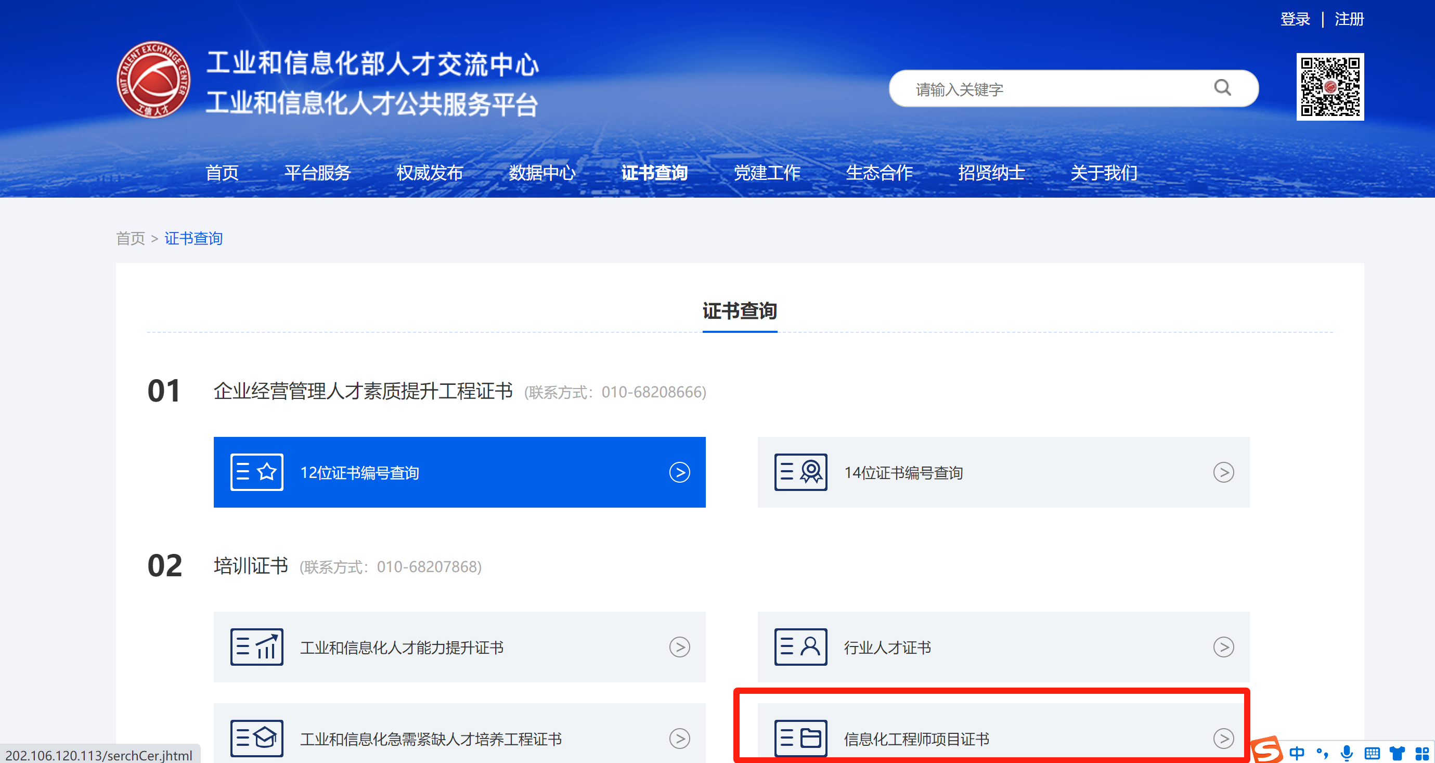Click the phone number 010-68207868
This screenshot has height=763, width=1435.
pos(426,567)
